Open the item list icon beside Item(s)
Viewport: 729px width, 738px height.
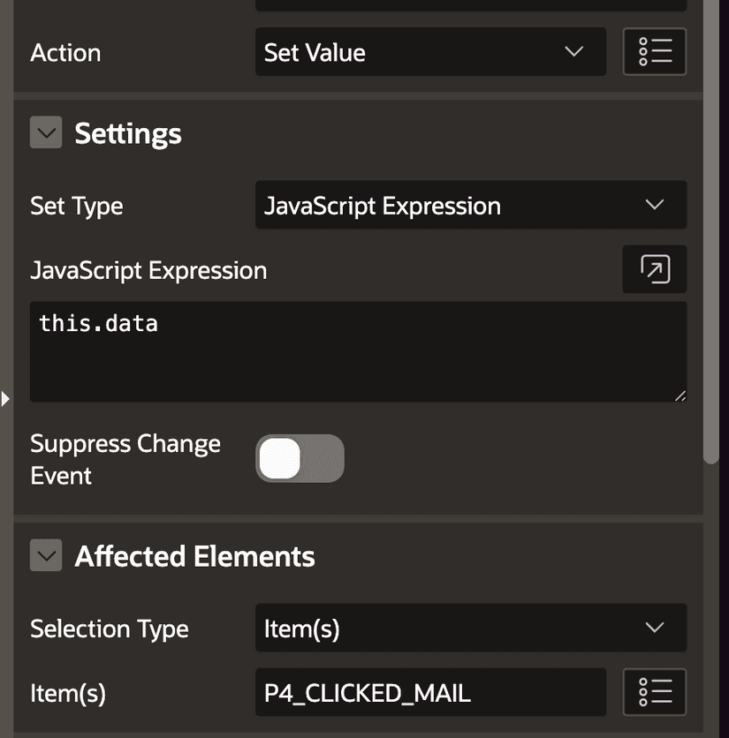tap(654, 692)
